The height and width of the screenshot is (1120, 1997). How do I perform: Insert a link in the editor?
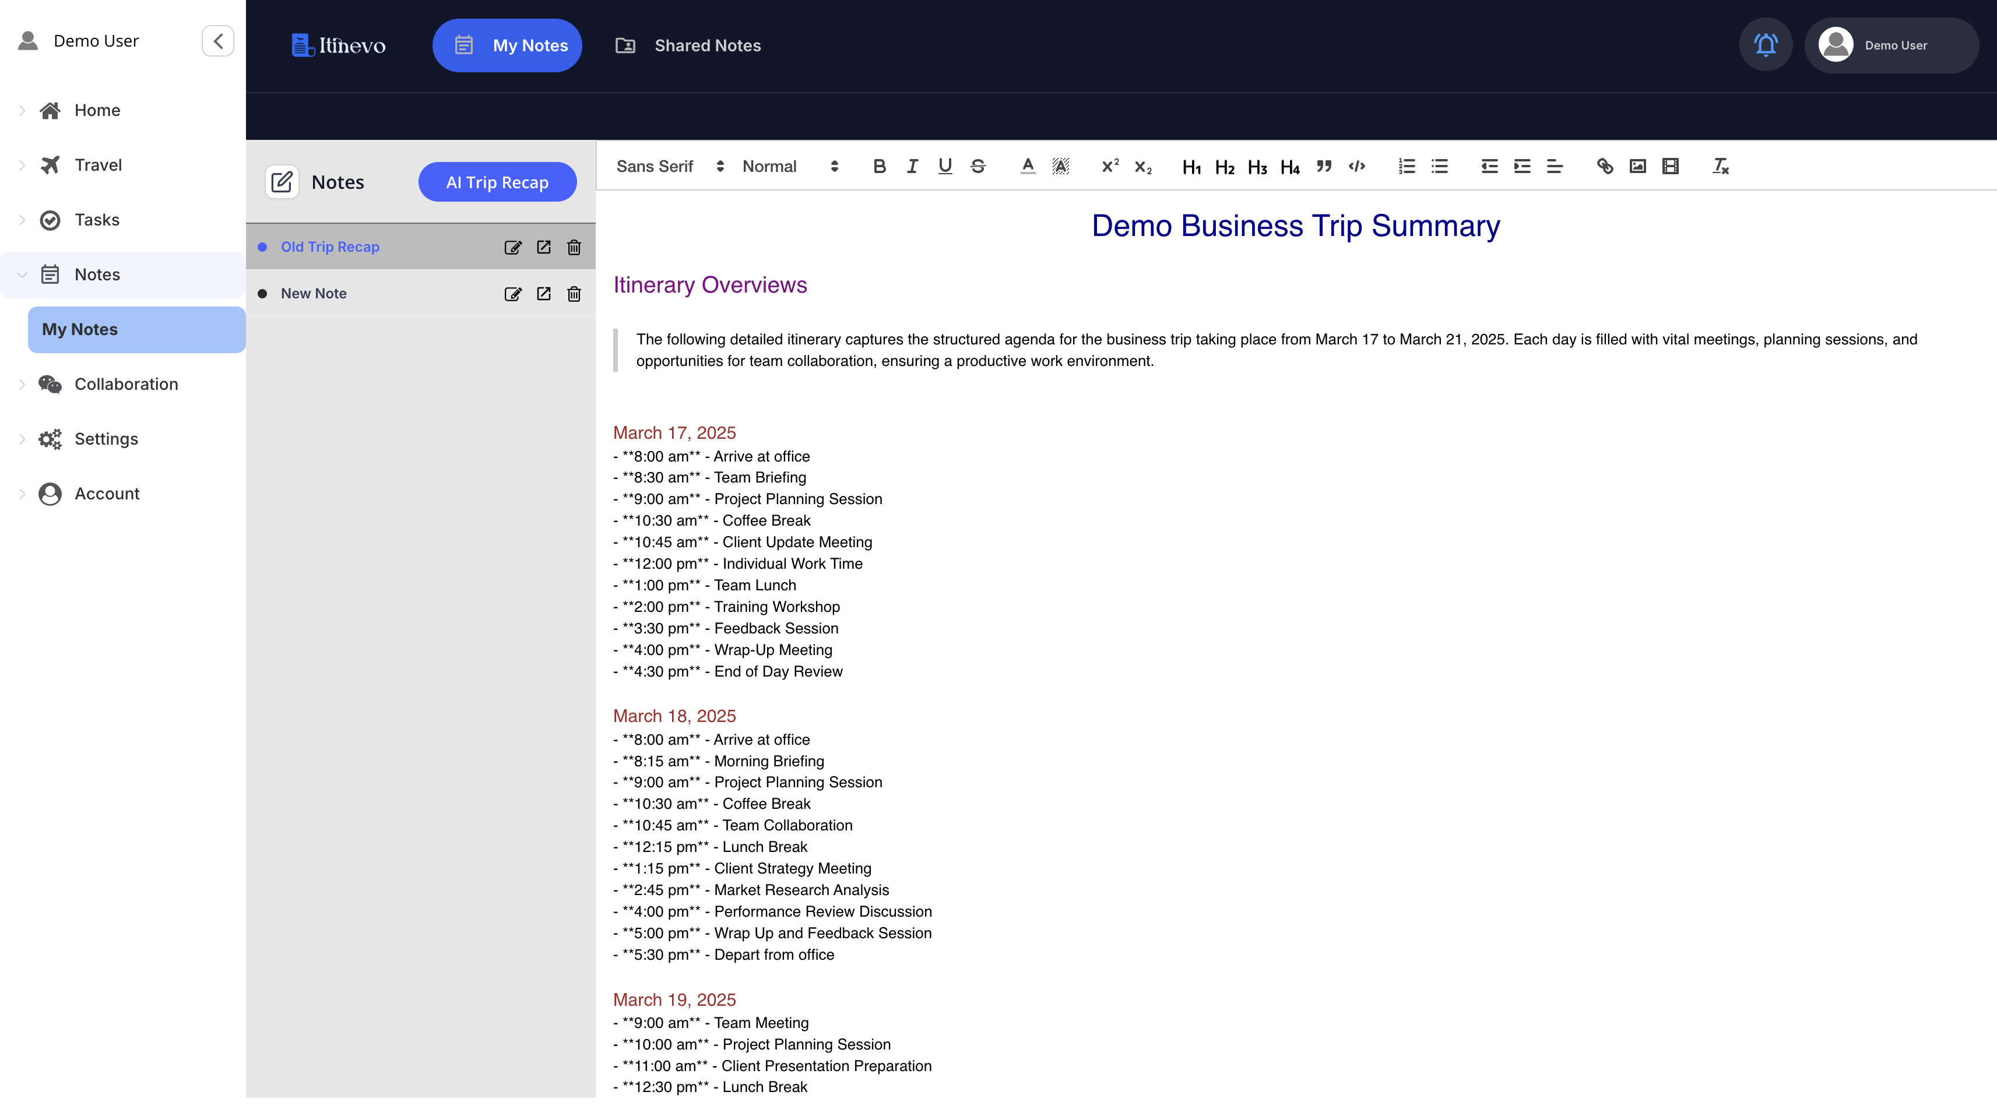tap(1604, 166)
